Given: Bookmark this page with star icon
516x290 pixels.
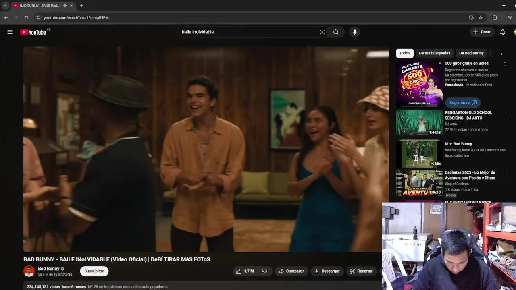Looking at the screenshot, I should coord(481,18).
